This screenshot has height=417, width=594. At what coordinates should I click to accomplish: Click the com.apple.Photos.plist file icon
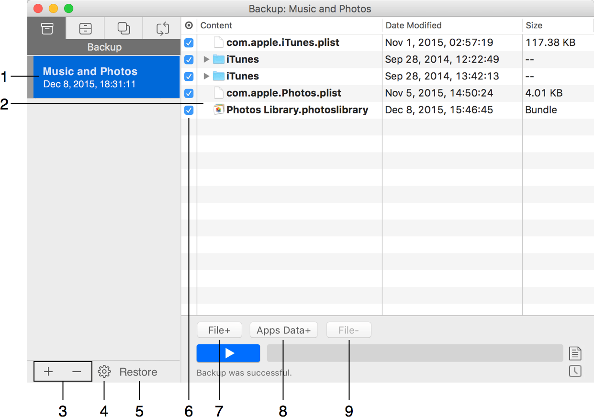(219, 93)
